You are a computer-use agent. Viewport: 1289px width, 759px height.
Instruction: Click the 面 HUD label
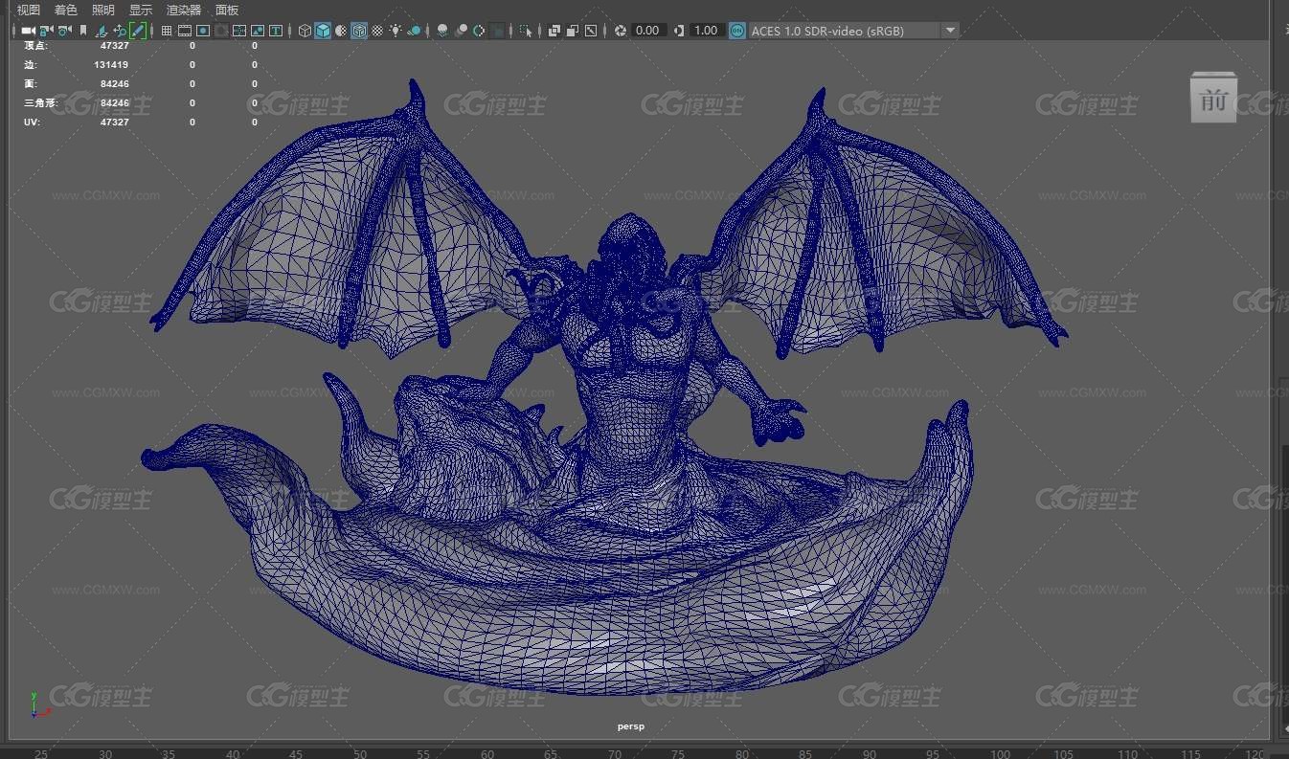click(31, 83)
